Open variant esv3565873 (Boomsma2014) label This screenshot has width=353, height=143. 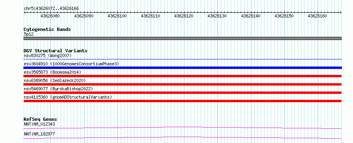tap(52, 72)
